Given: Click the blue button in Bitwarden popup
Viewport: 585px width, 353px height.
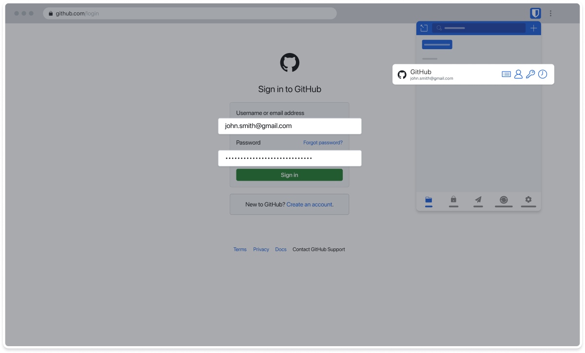Looking at the screenshot, I should 437,44.
